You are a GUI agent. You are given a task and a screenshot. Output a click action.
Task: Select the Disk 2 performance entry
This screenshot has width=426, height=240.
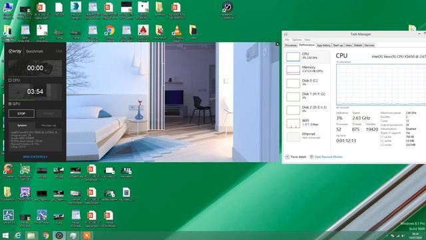point(308,109)
